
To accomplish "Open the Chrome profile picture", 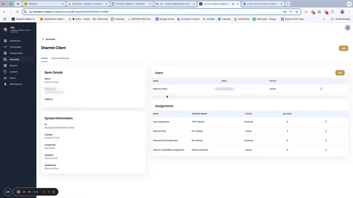I will pos(342,12).
